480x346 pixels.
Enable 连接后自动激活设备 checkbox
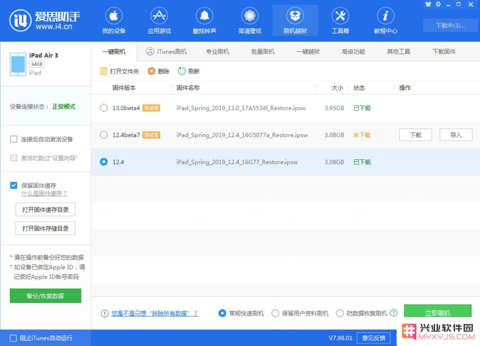click(x=13, y=139)
